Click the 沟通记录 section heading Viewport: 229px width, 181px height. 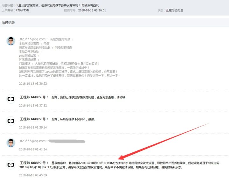pyautogui.click(x=8, y=23)
